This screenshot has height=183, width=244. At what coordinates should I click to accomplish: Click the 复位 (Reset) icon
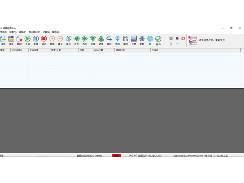[109, 39]
